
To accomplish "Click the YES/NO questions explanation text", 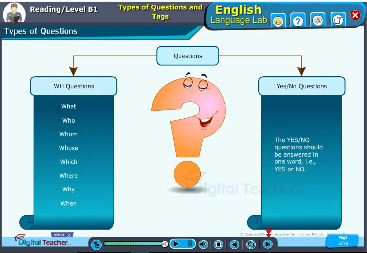I will 298,154.
